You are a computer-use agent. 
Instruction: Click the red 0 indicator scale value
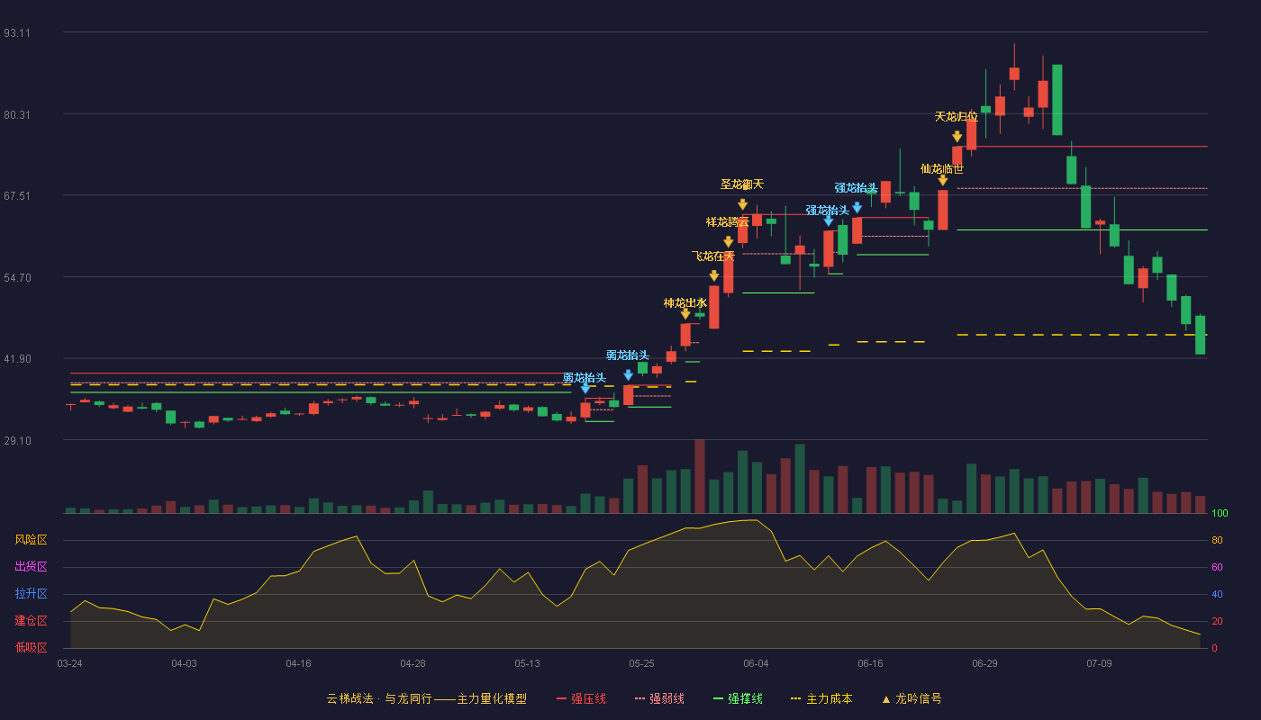click(1214, 648)
